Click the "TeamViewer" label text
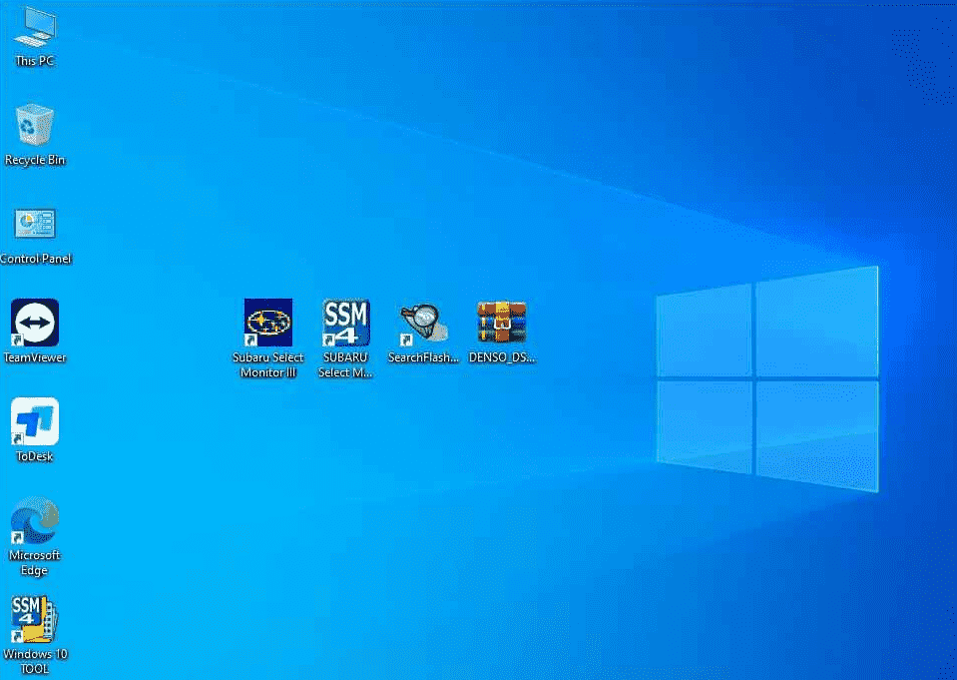Viewport: 957px width, 680px height. pyautogui.click(x=35, y=357)
